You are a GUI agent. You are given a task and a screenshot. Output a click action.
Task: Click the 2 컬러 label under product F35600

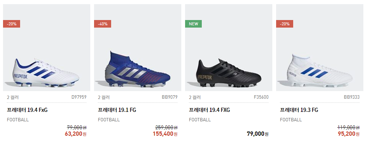pyautogui.click(x=195, y=97)
